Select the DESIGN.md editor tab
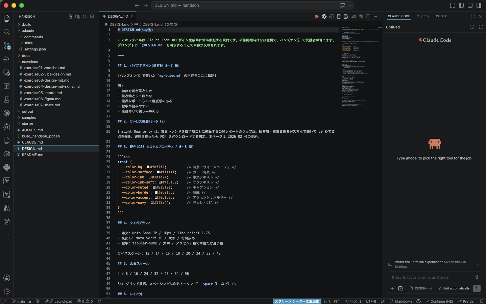 (x=118, y=16)
